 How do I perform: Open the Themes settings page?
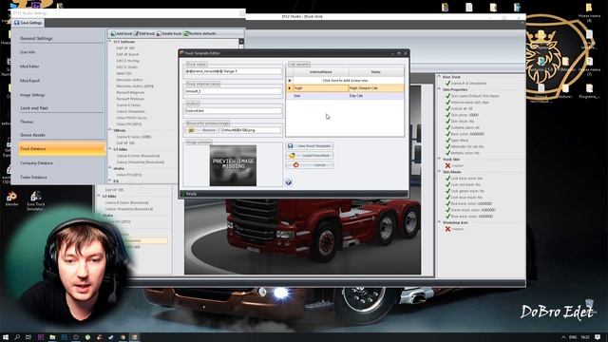[x=27, y=122]
